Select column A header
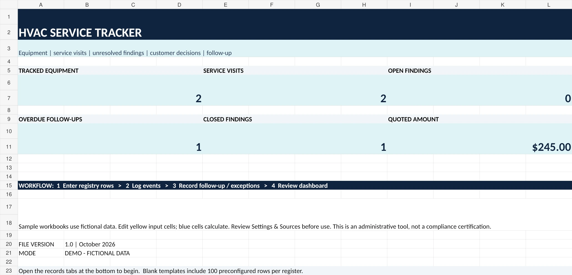Viewport: 572px width, 275px height. coord(41,4)
